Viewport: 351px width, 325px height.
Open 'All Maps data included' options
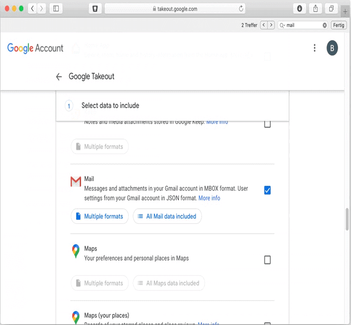click(x=169, y=283)
